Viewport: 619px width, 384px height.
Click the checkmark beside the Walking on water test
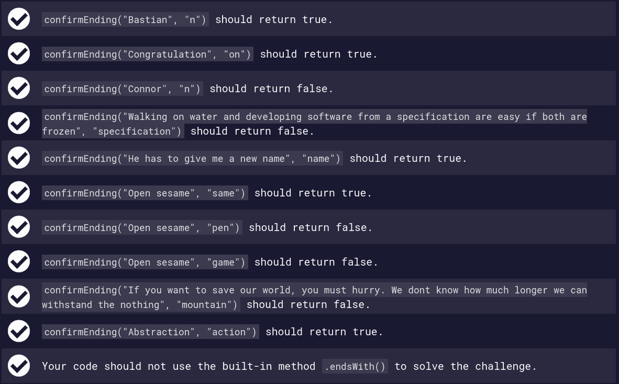(19, 123)
